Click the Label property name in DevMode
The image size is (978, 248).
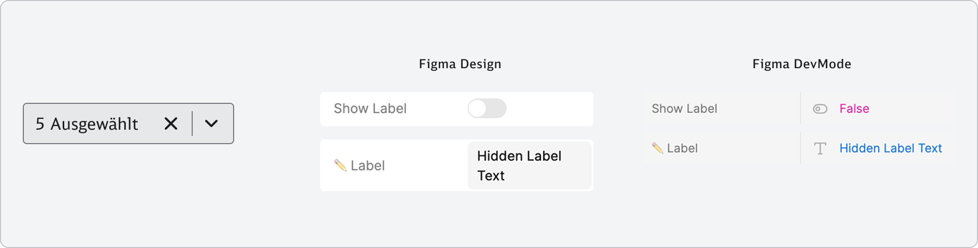(x=682, y=148)
